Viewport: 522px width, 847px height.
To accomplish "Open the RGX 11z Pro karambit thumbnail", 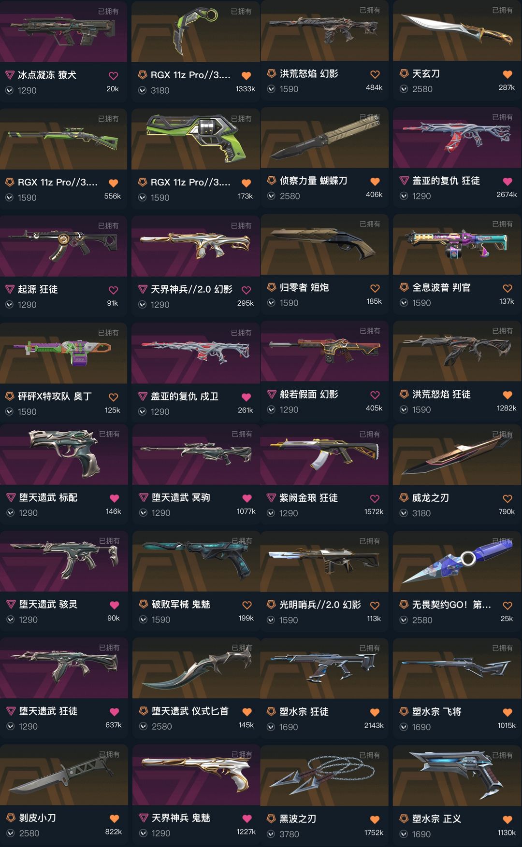I will [x=196, y=31].
